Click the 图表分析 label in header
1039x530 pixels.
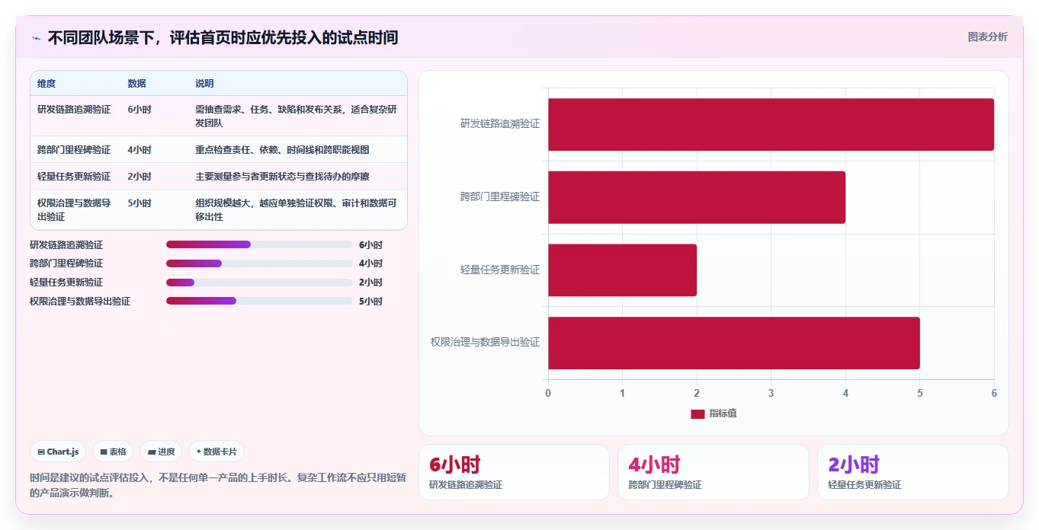(987, 37)
